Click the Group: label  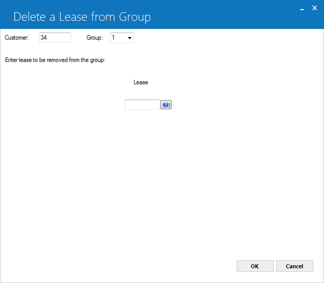tap(94, 38)
